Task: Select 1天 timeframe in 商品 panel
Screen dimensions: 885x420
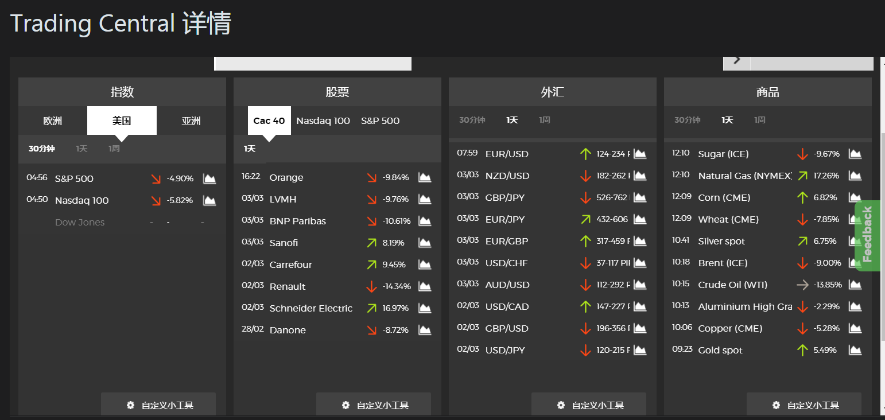Action: [727, 120]
